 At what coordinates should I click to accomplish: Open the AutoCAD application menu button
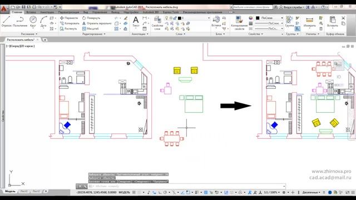tap(4, 9)
